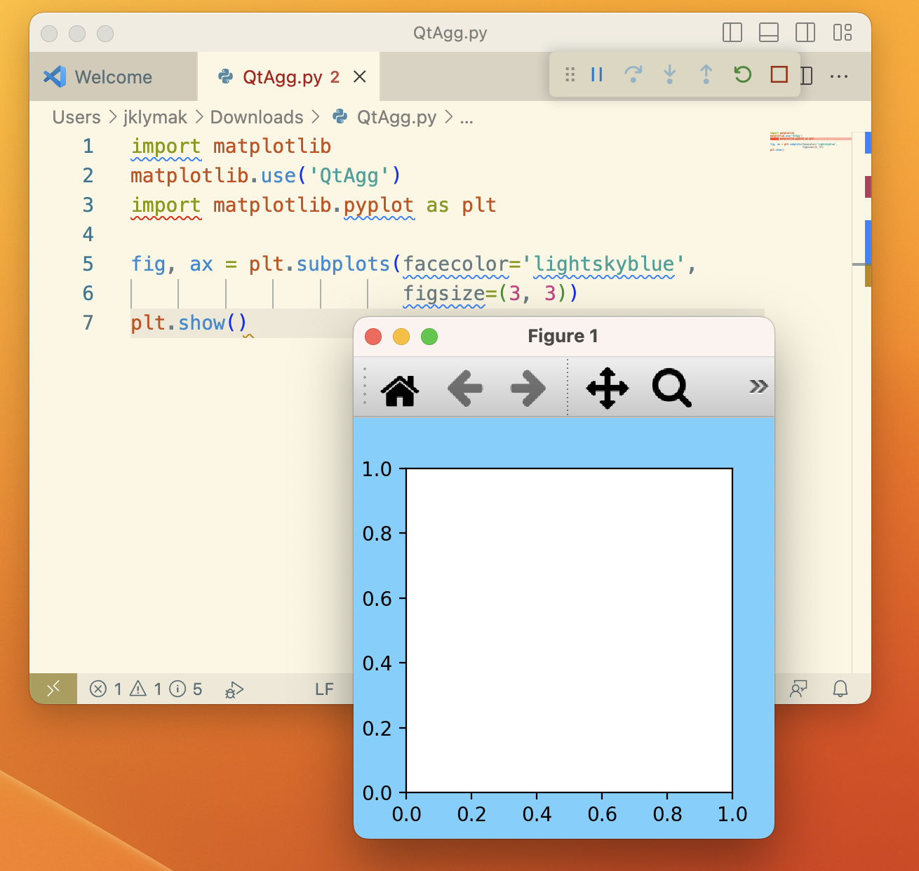This screenshot has width=919, height=871.
Task: Toggle the primary side bar
Action: (x=732, y=33)
